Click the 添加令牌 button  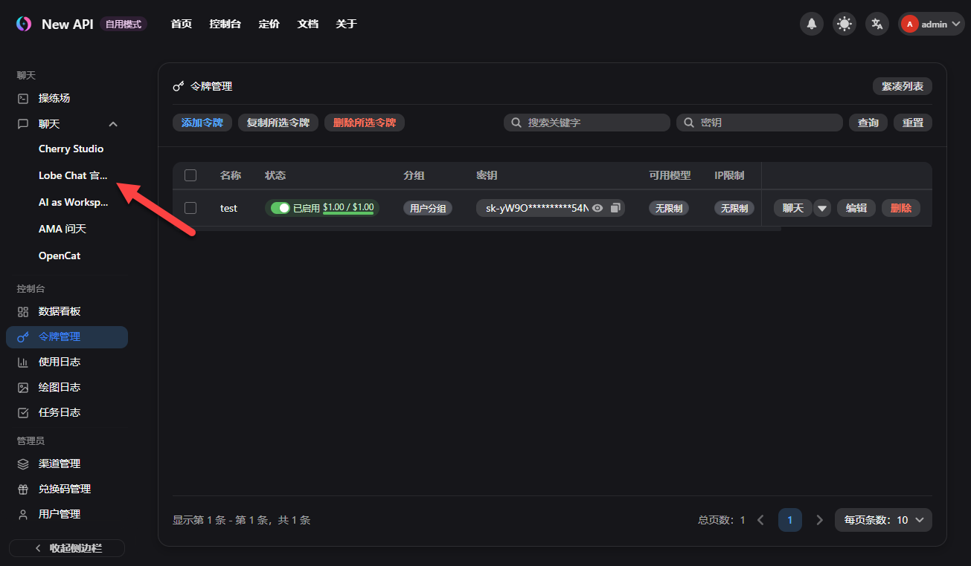pyautogui.click(x=202, y=122)
